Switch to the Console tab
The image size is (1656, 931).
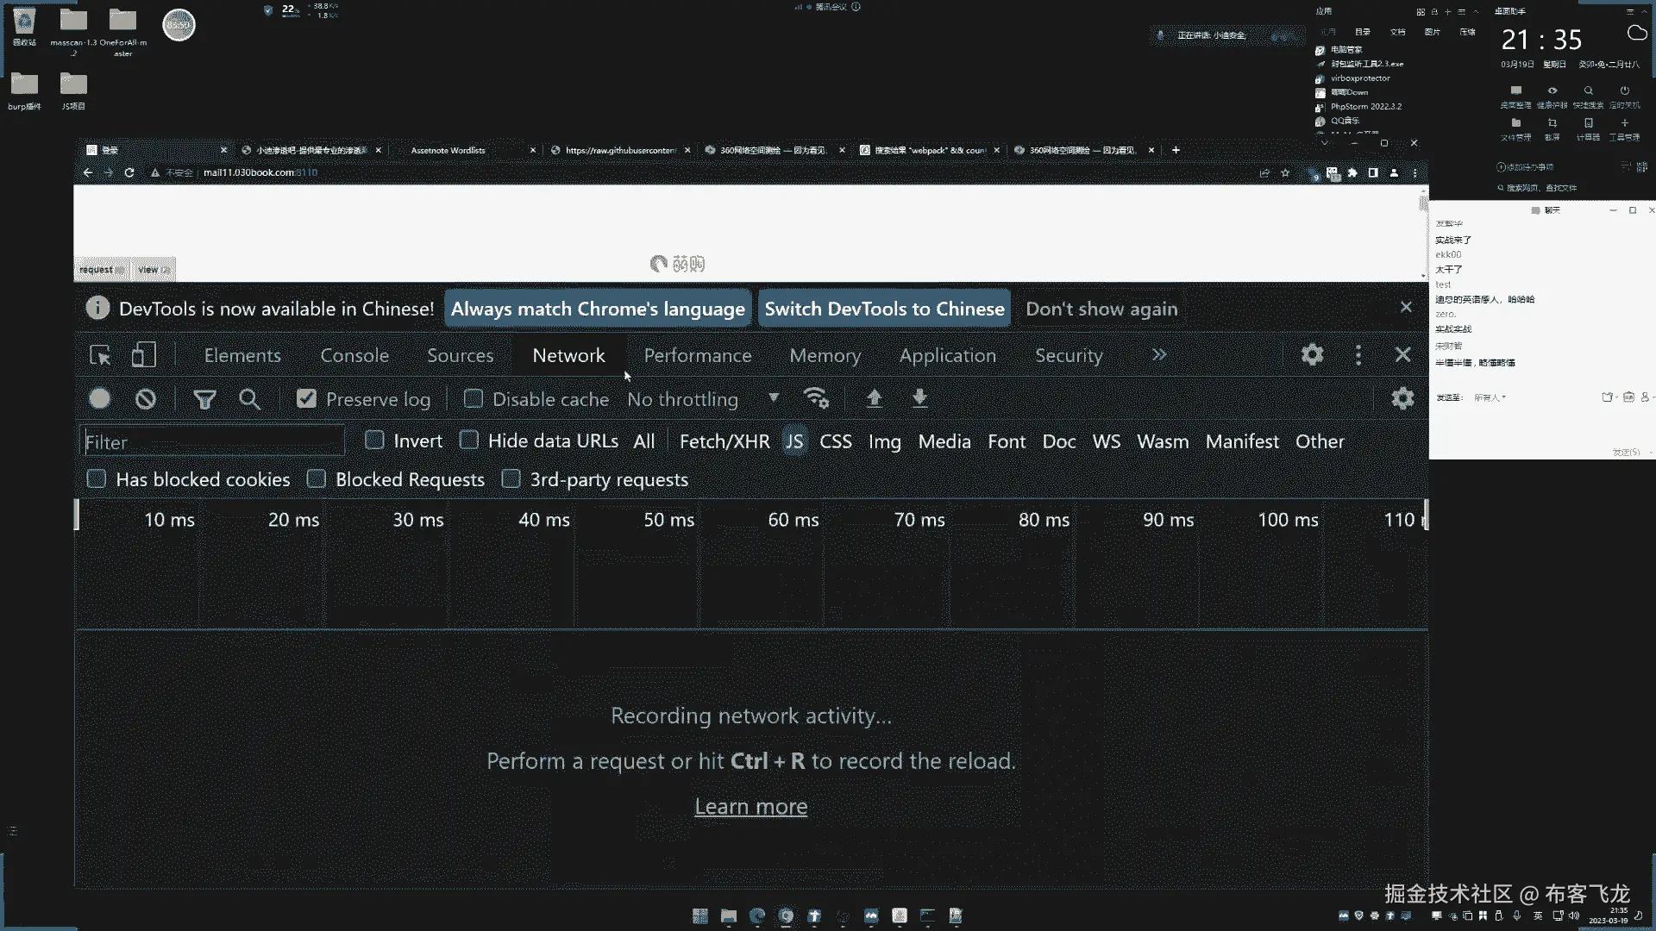354,355
